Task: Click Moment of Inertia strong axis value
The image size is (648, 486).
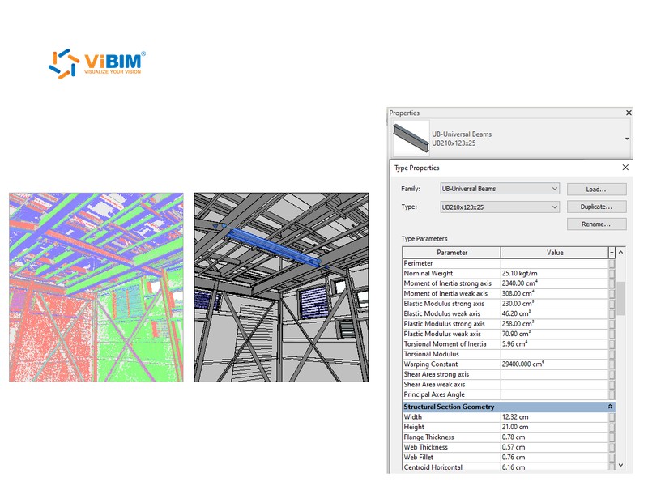Action: tap(555, 283)
